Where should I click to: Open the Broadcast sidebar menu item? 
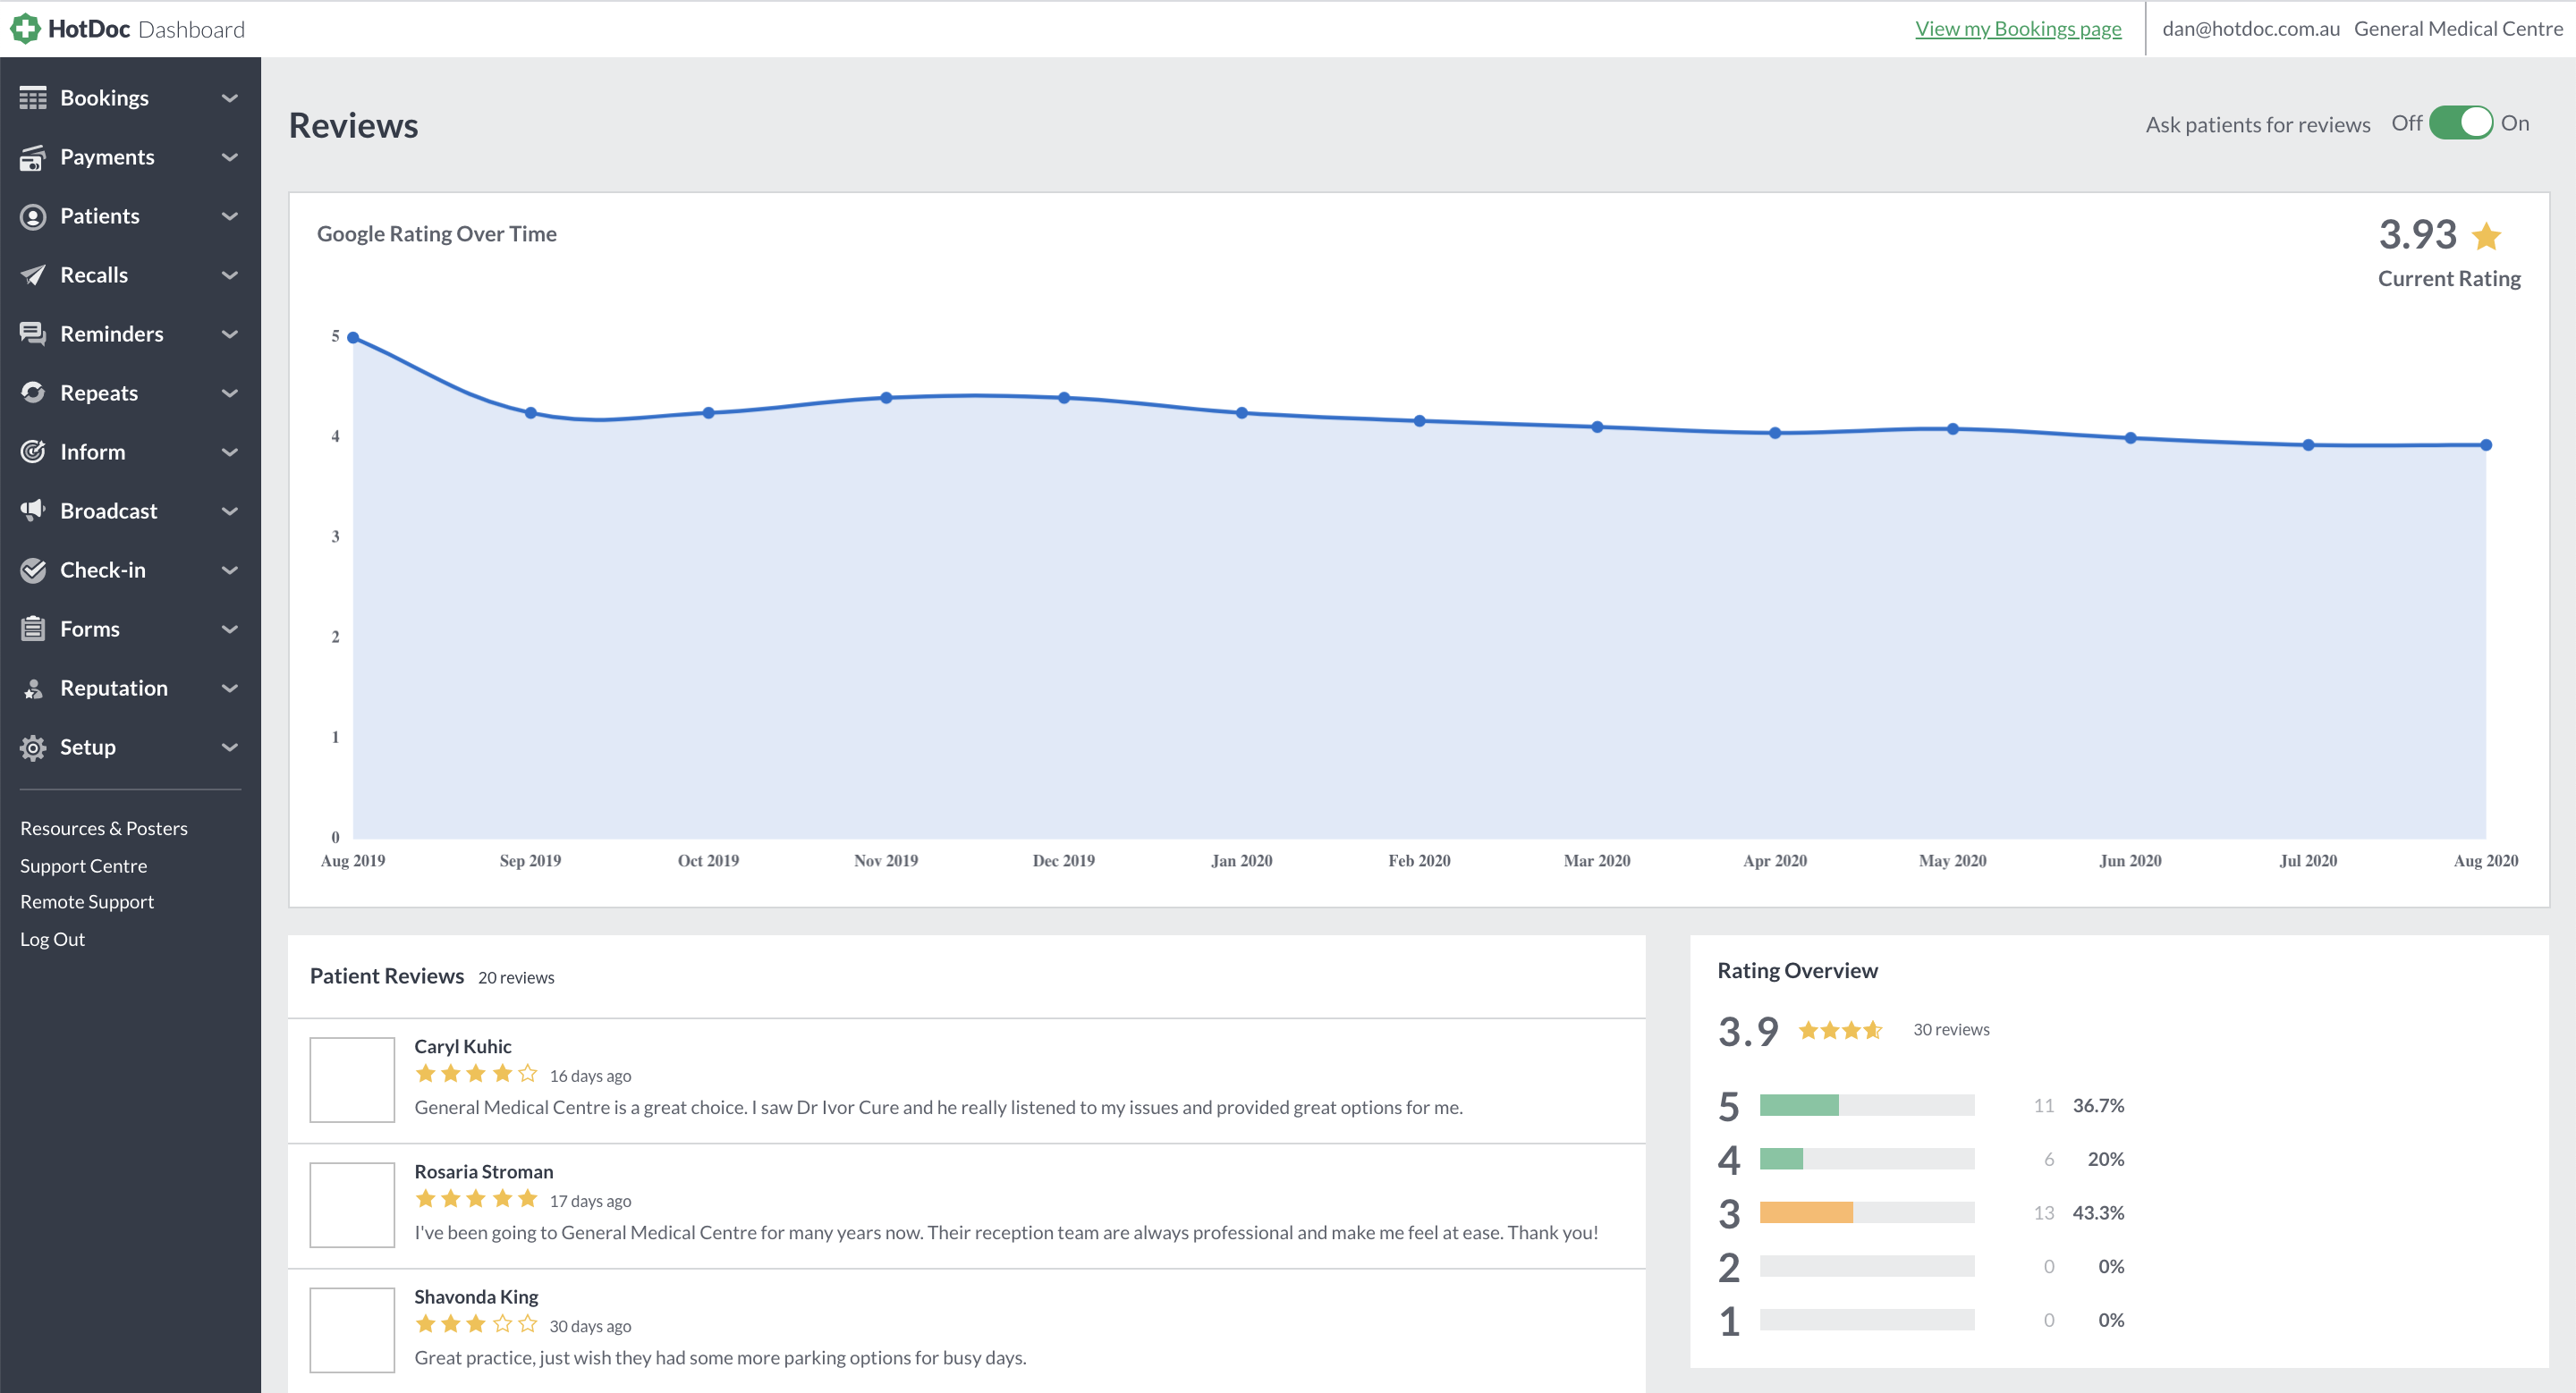(x=130, y=511)
